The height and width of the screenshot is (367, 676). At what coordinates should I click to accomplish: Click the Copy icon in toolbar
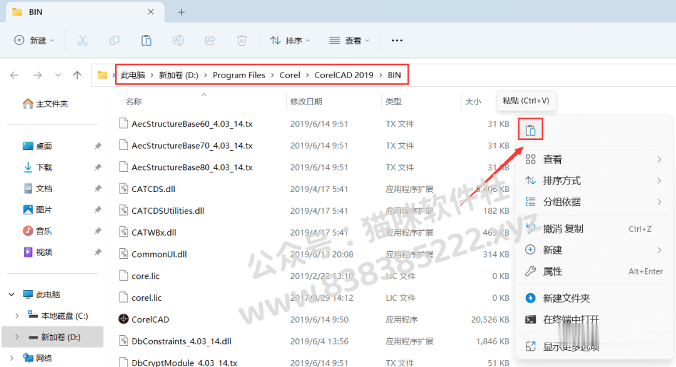(x=115, y=41)
